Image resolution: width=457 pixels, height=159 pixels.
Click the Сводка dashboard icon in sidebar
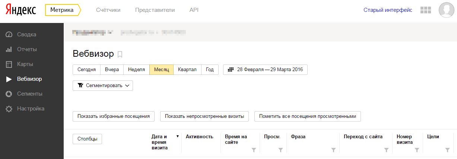click(x=9, y=34)
